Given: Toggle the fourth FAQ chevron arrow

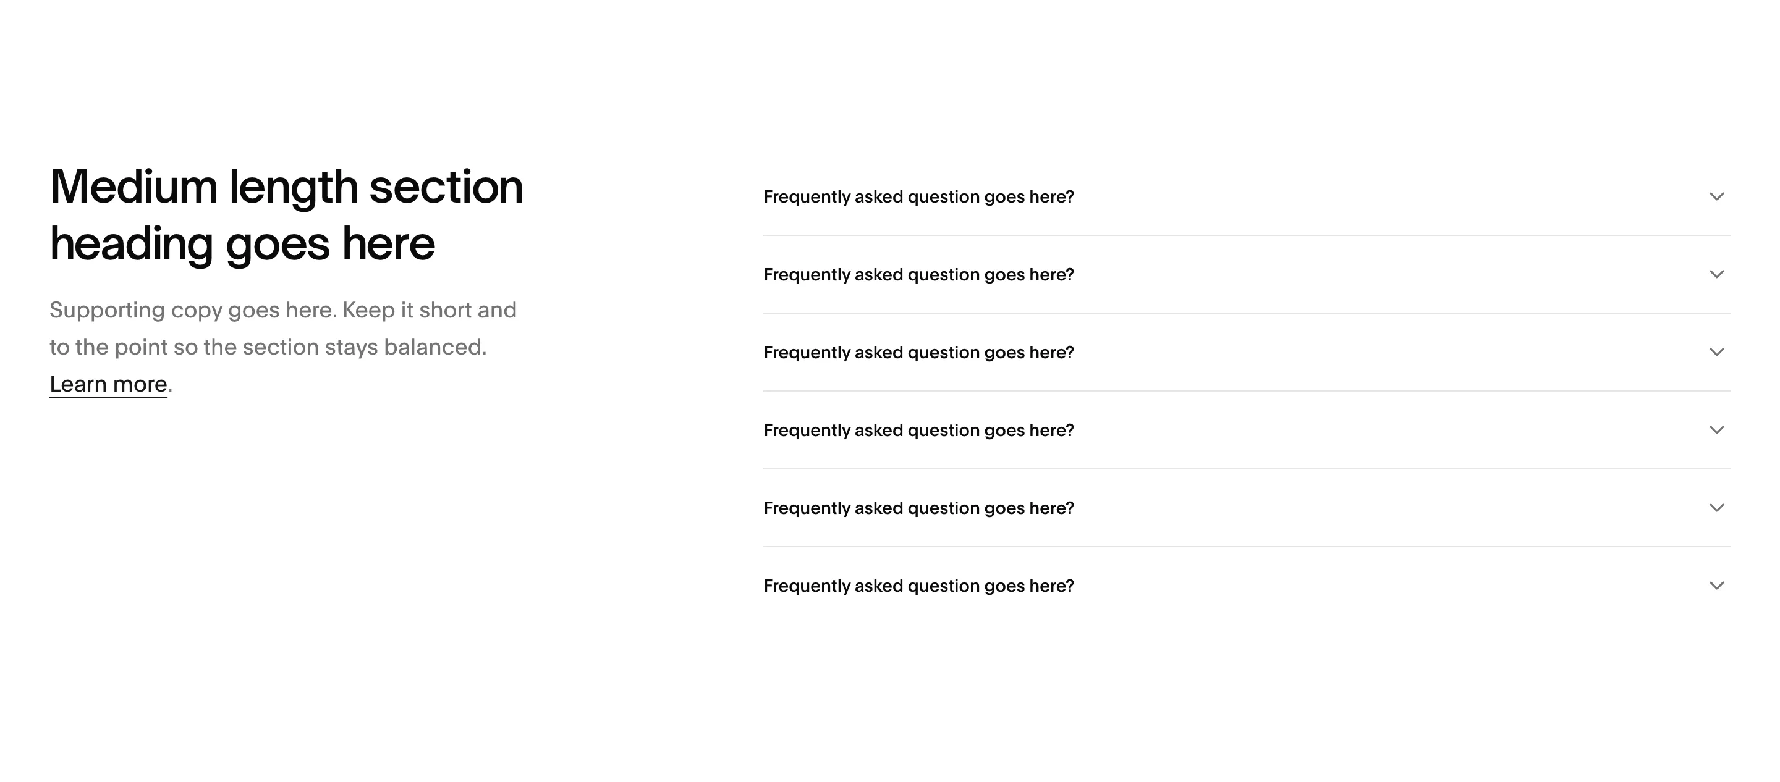Looking at the screenshot, I should click(1716, 430).
